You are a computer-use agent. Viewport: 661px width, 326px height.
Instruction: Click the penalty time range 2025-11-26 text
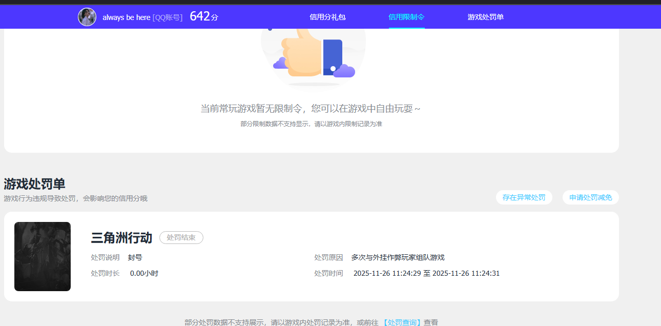click(426, 273)
